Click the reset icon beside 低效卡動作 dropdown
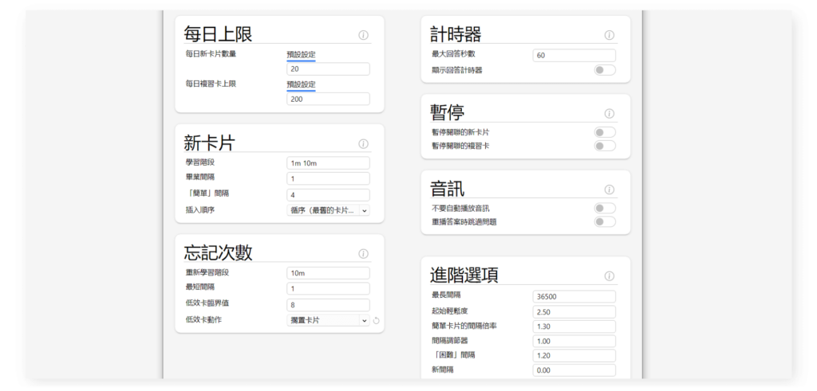 tap(377, 321)
